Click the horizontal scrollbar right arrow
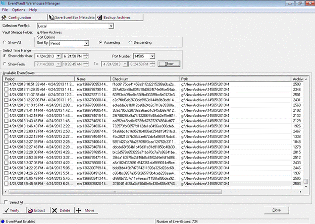 (x=300, y=192)
